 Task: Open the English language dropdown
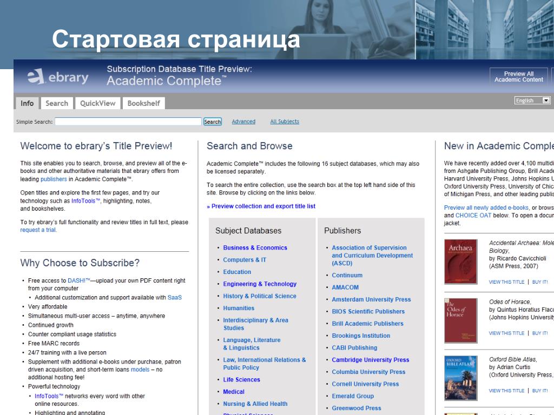tap(532, 101)
